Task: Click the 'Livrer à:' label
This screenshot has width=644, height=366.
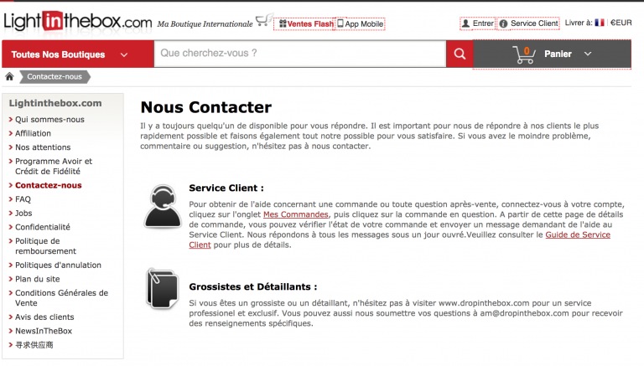Action: (x=579, y=23)
